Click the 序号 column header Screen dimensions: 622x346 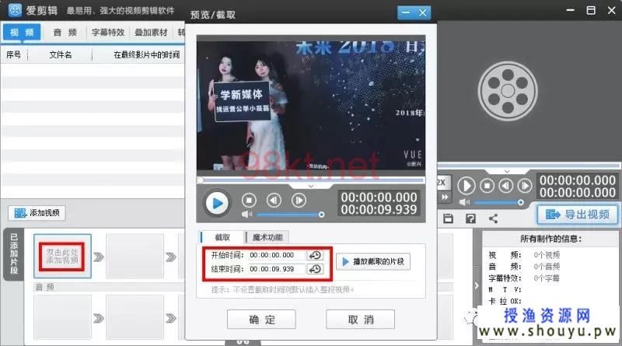[13, 54]
